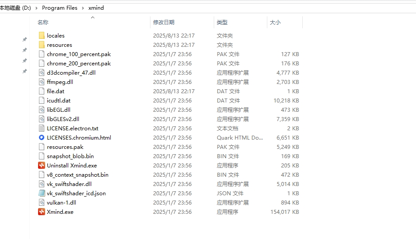416x239 pixels.
Task: Click the vk_swiftshader_icd.json notepad icon
Action: click(42, 193)
